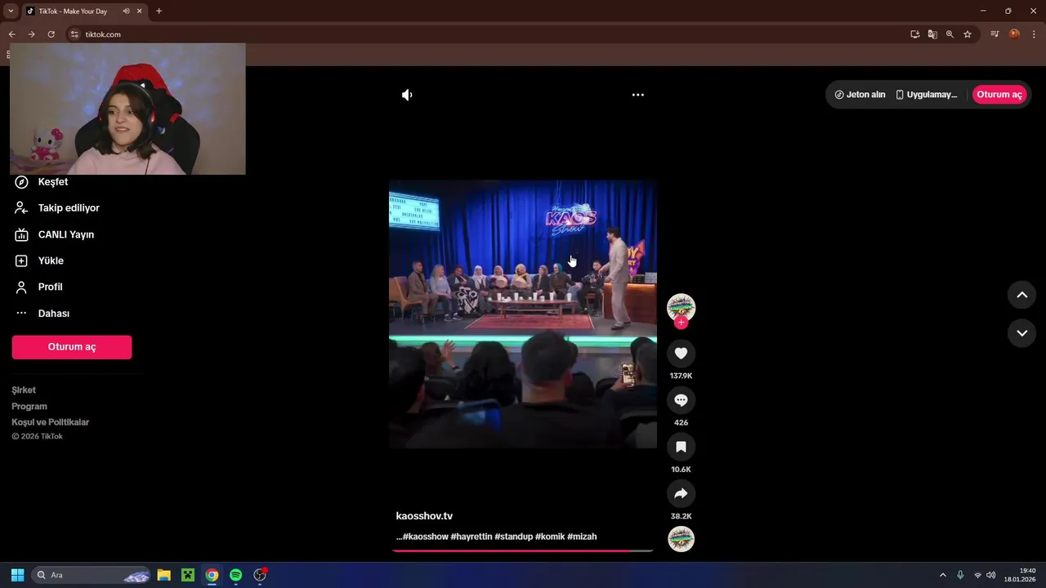
Task: Open the #komik hashtag
Action: pyautogui.click(x=550, y=537)
